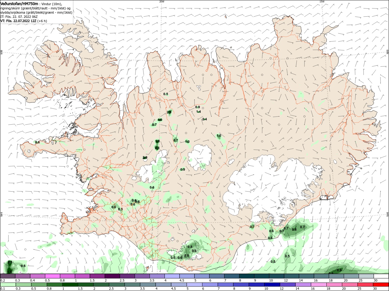The height and width of the screenshot is (291, 389).
Task: Click the red swatch labeled 30 in bottom legend
Action: (381, 285)
